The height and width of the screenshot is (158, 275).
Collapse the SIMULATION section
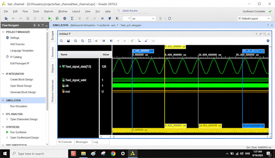click(x=3, y=100)
